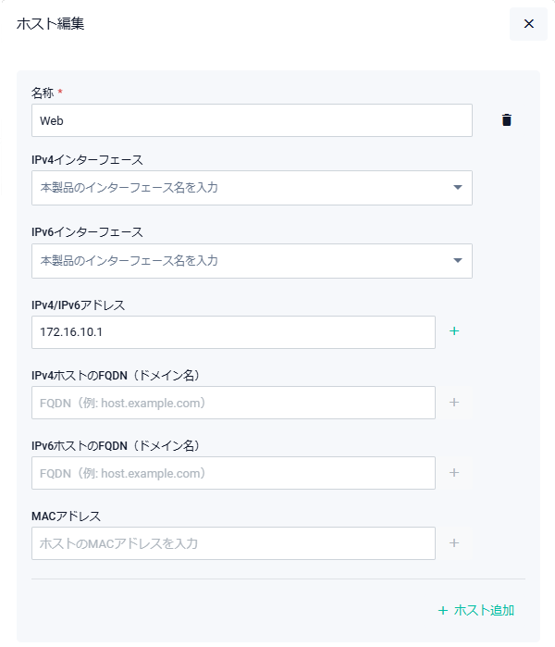
Task: Click the MACアドレス label text
Action: tap(66, 516)
